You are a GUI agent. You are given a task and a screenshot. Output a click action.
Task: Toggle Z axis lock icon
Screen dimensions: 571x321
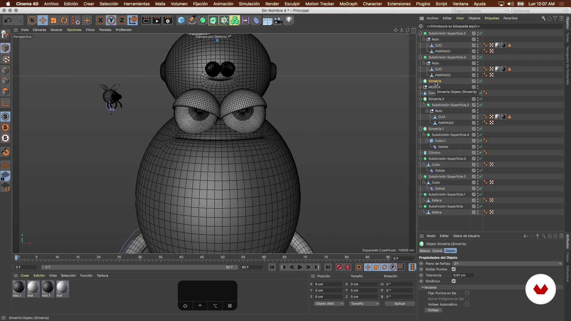(x=122, y=21)
